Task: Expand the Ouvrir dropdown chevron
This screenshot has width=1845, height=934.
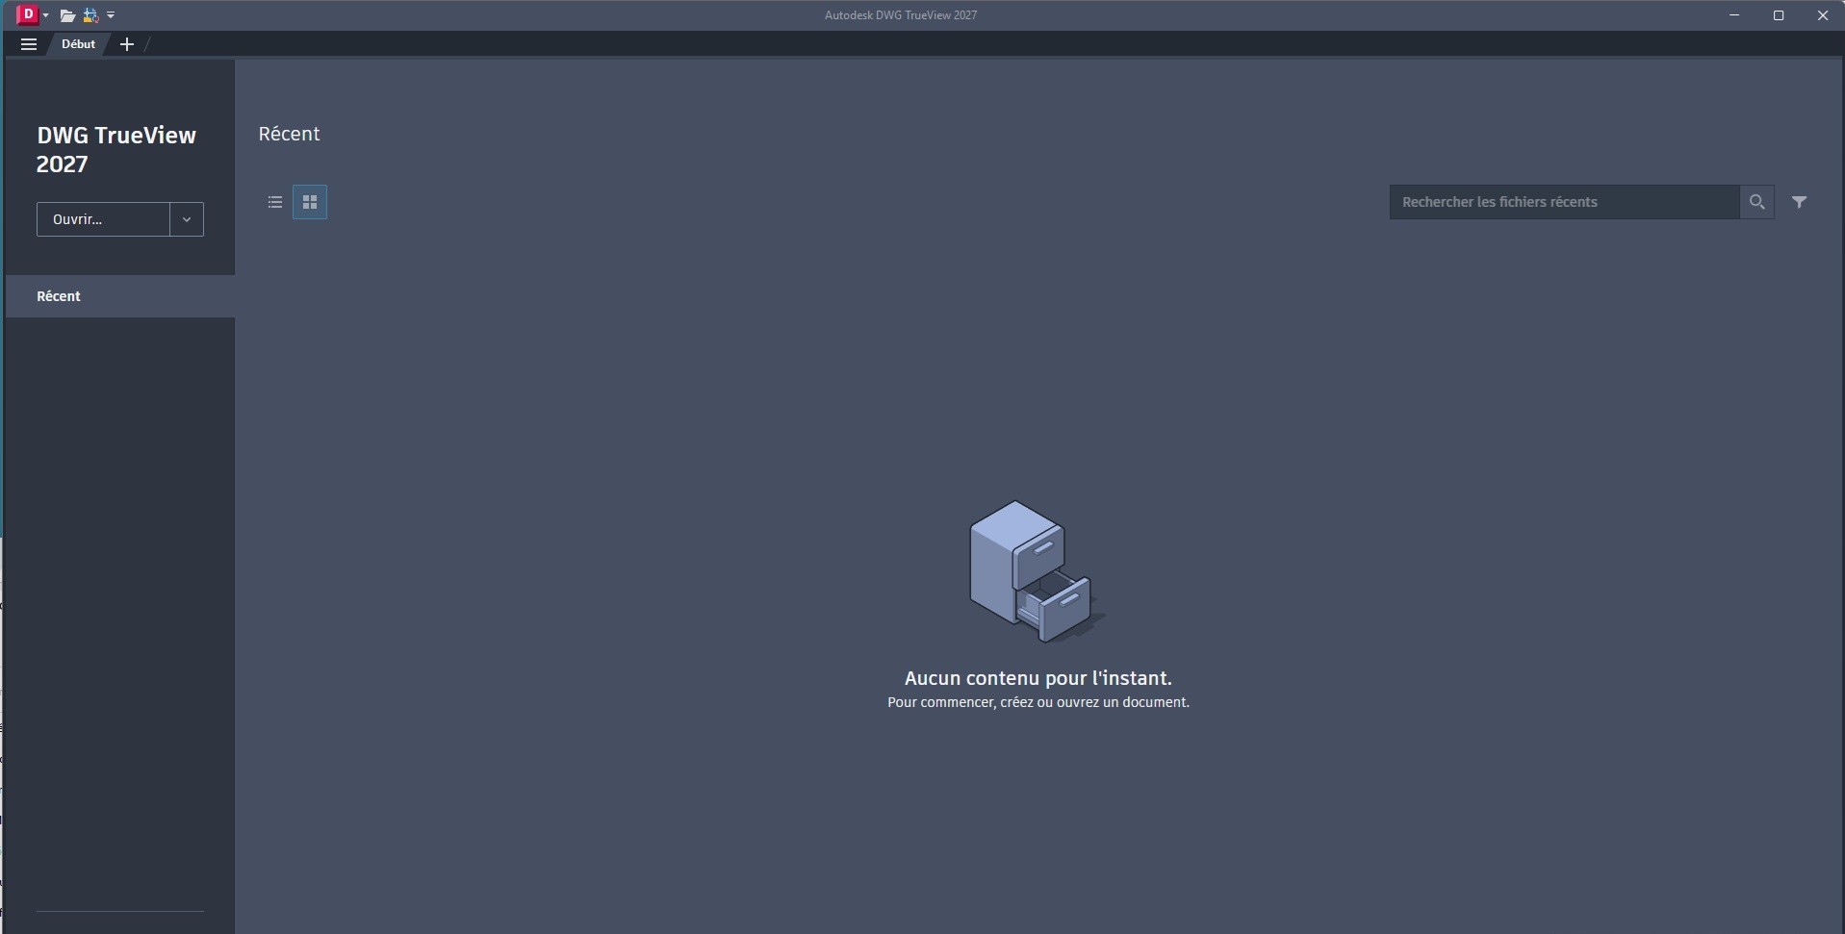Action: pos(187,219)
